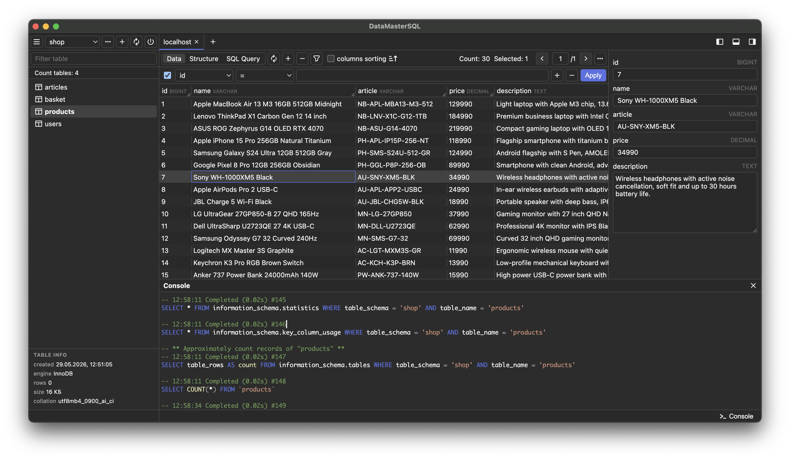Viewport: 790px width, 460px height.
Task: Toggle the filter funnel icon
Action: pos(317,59)
